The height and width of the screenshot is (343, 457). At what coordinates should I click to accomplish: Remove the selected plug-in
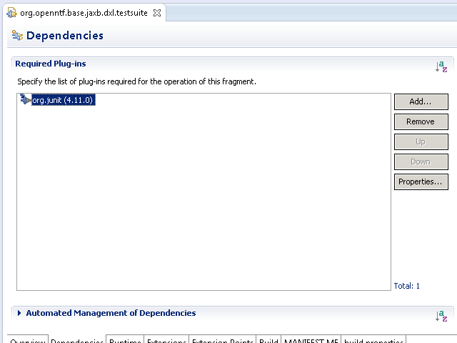coord(421,121)
